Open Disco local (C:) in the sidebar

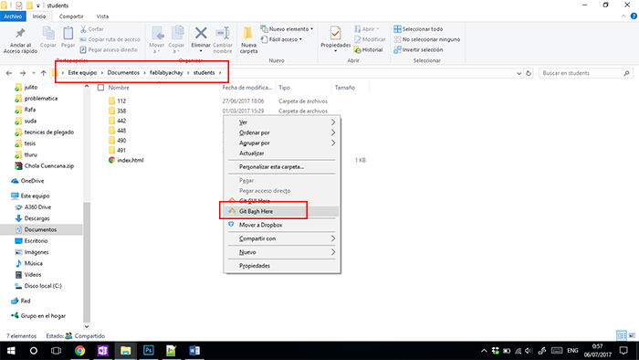click(38, 286)
